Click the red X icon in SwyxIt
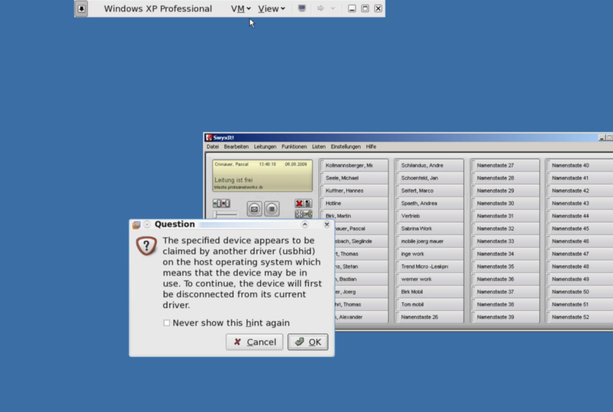The image size is (613, 412). pyautogui.click(x=299, y=204)
